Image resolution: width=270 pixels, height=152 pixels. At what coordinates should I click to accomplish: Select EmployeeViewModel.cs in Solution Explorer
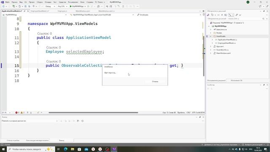[227, 43]
